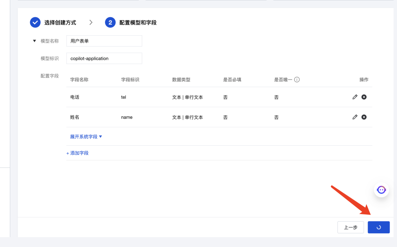Delete the 电话 field row

(364, 97)
